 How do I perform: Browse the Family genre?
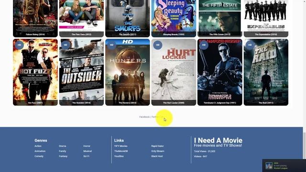point(63,151)
